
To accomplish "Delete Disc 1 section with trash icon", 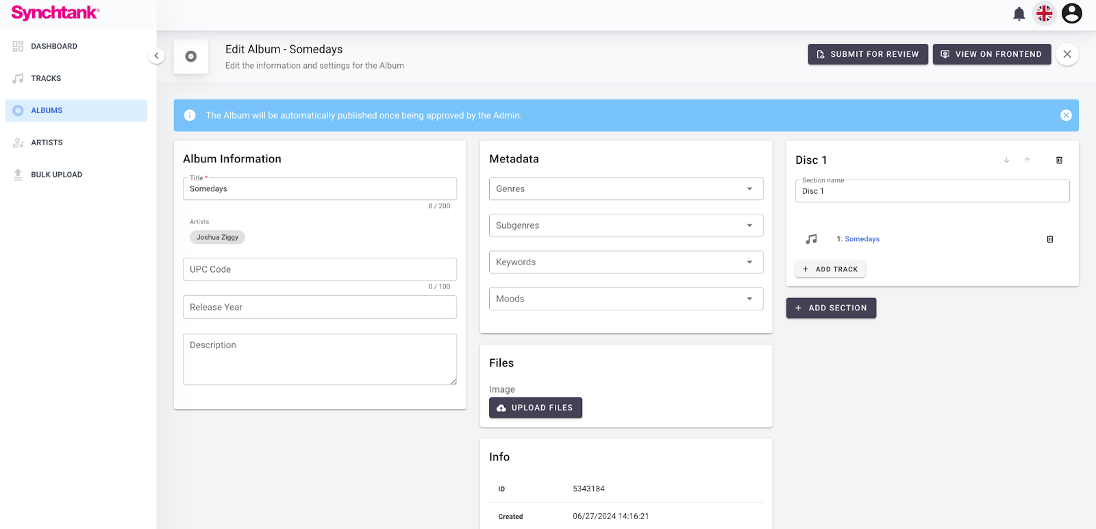I will (x=1059, y=160).
